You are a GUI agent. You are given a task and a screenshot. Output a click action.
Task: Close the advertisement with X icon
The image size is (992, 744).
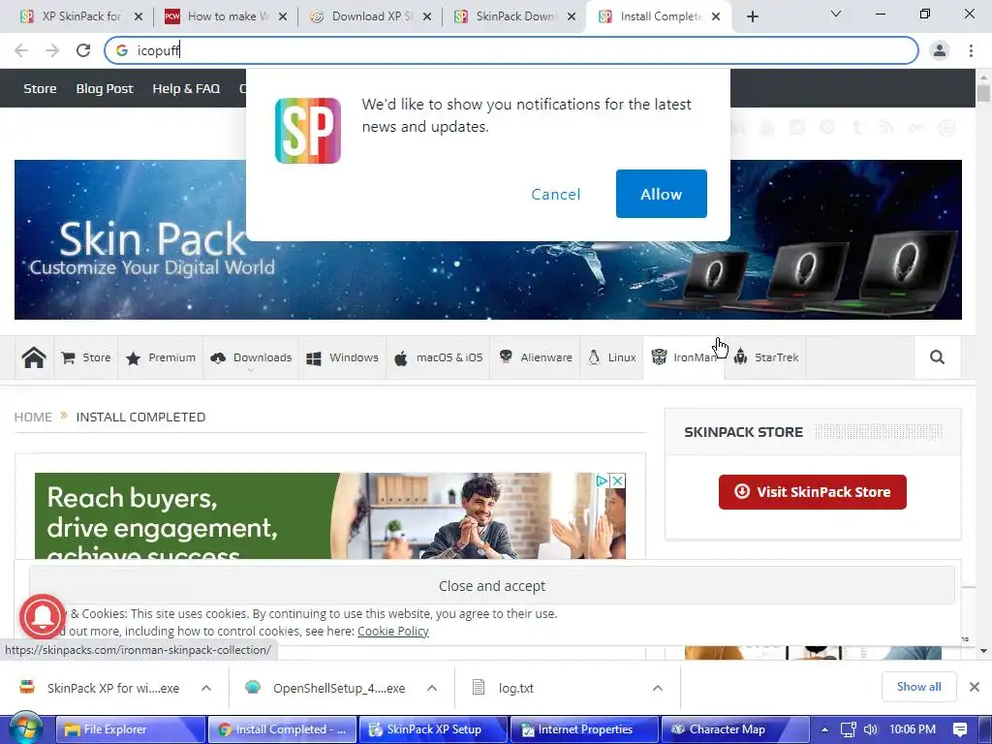pos(618,480)
